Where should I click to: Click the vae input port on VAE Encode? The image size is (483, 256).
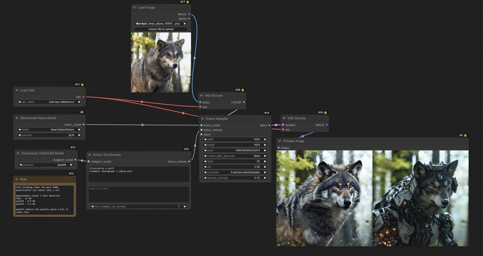coord(200,107)
